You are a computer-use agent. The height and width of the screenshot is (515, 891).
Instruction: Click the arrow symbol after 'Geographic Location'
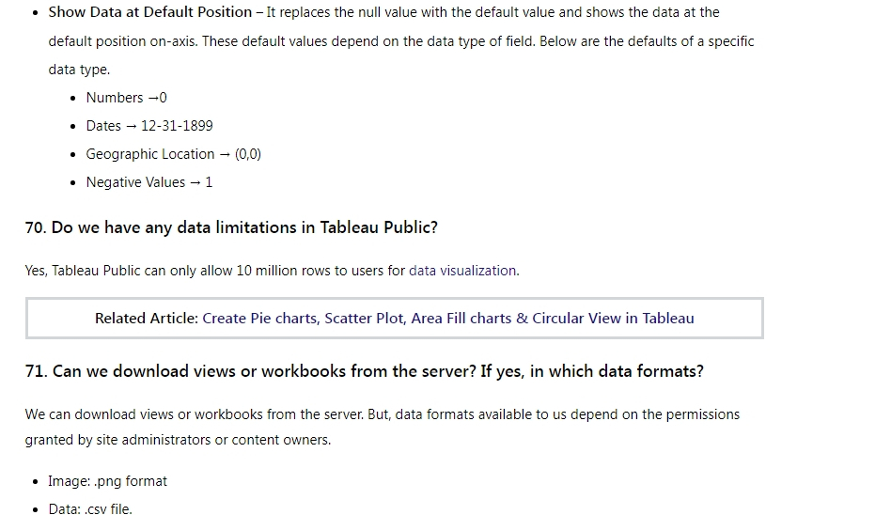click(x=225, y=155)
